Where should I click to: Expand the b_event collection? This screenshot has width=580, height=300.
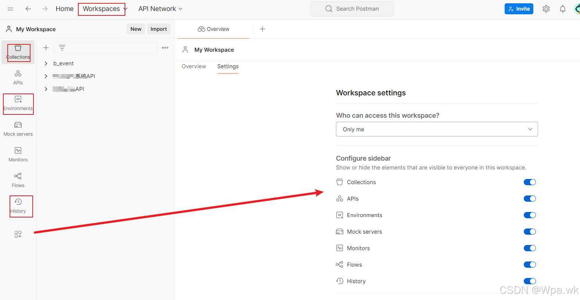[x=46, y=63]
